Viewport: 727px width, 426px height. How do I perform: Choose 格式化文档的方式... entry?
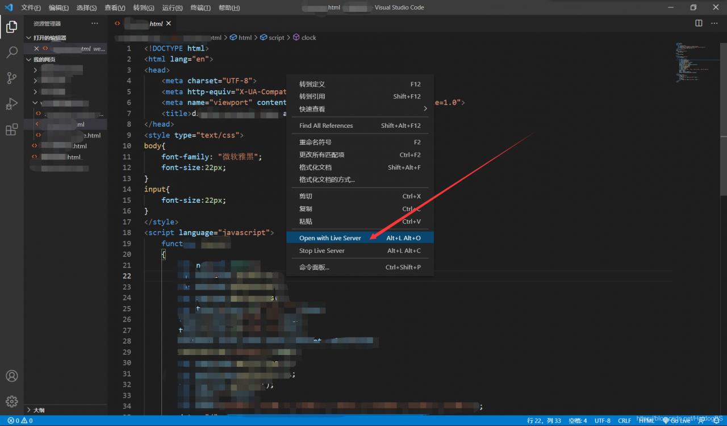pyautogui.click(x=360, y=179)
